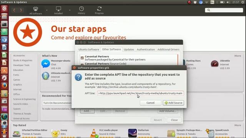The width and height of the screenshot is (246, 138).
Task: Open the All Software dropdown arrow
Action: [x=47, y=10]
